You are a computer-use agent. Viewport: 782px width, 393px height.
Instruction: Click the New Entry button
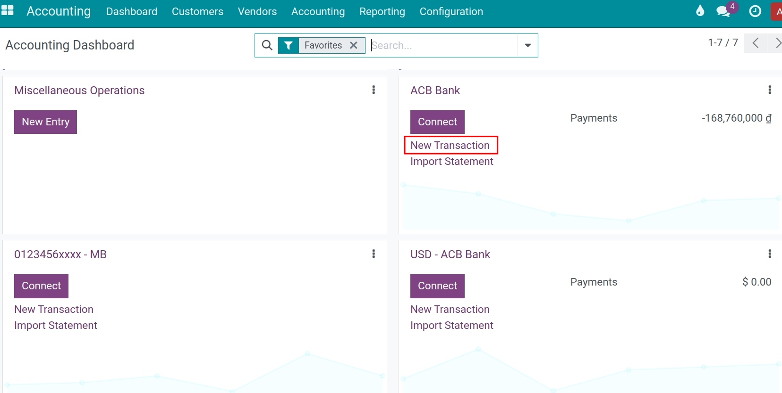[x=45, y=122]
